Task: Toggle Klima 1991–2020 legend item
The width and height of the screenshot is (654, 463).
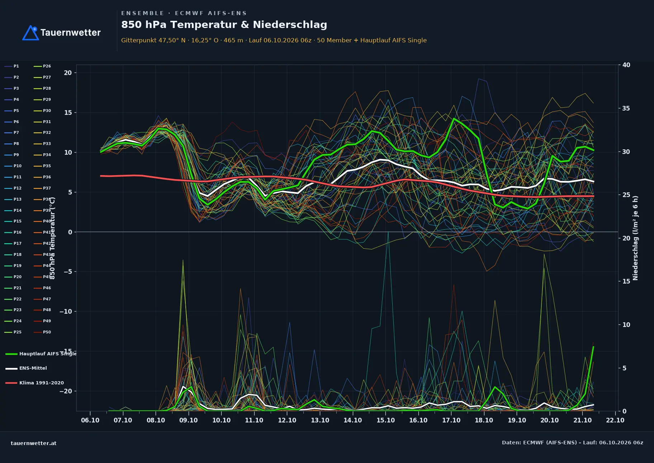Action: point(35,383)
